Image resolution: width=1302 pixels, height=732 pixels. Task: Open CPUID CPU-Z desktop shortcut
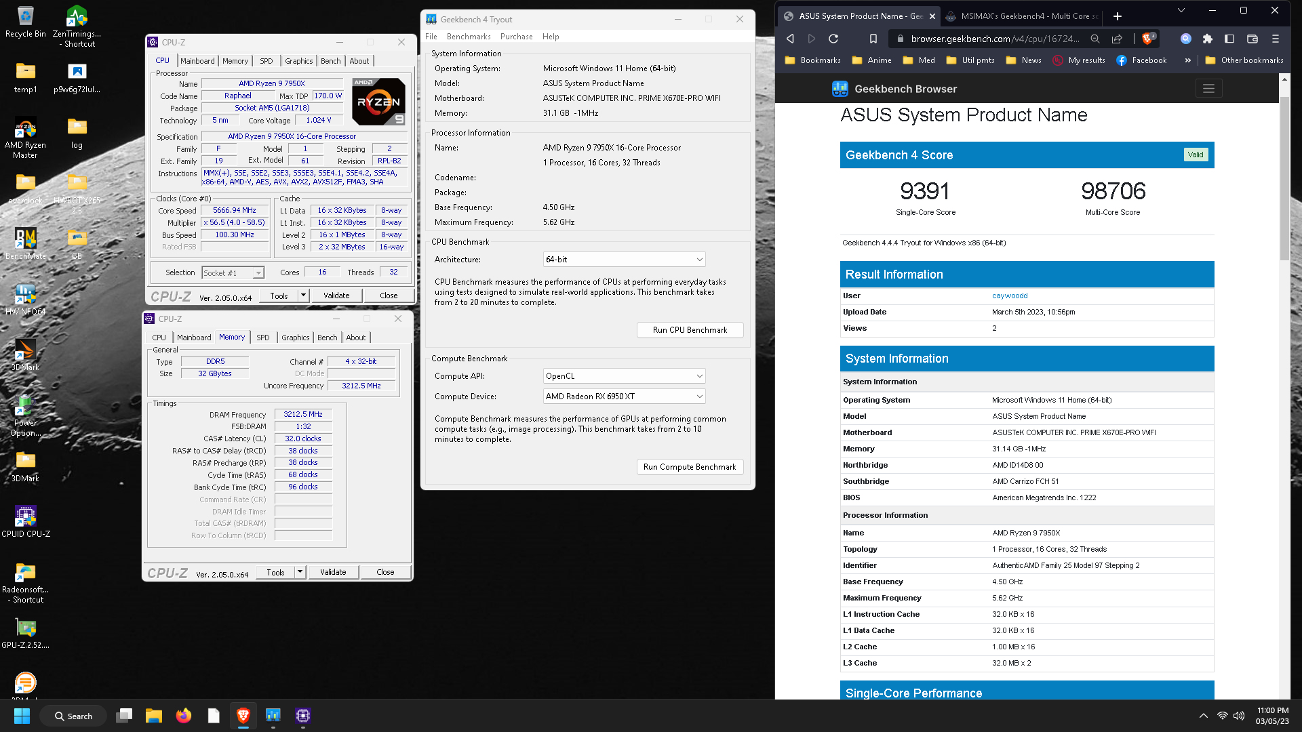pos(25,521)
